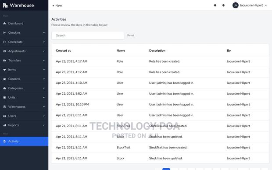The image size is (272, 170).
Task: Click the Created at column header
Action: [x=63, y=50]
